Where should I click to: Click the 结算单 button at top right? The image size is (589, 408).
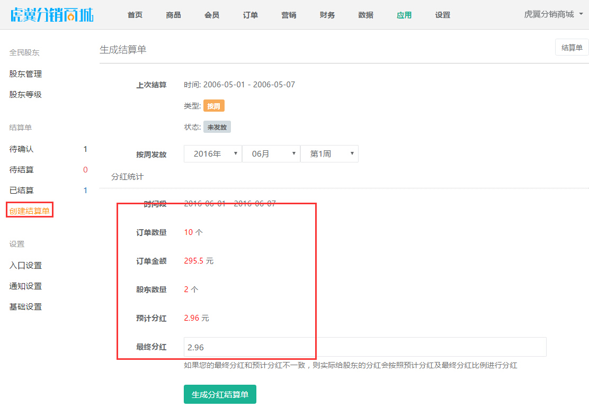[572, 47]
